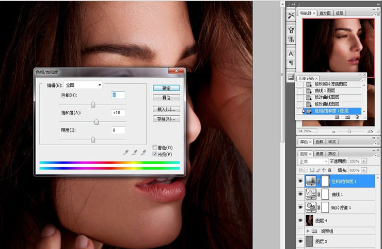Open the Color panel flyout menu
The width and height of the screenshot is (382, 249).
tap(377, 143)
